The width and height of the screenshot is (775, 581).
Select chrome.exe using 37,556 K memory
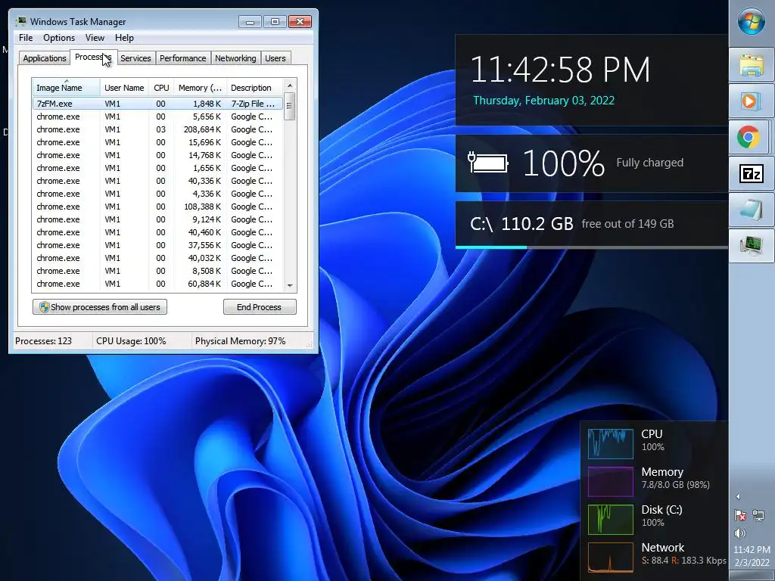pyautogui.click(x=157, y=245)
